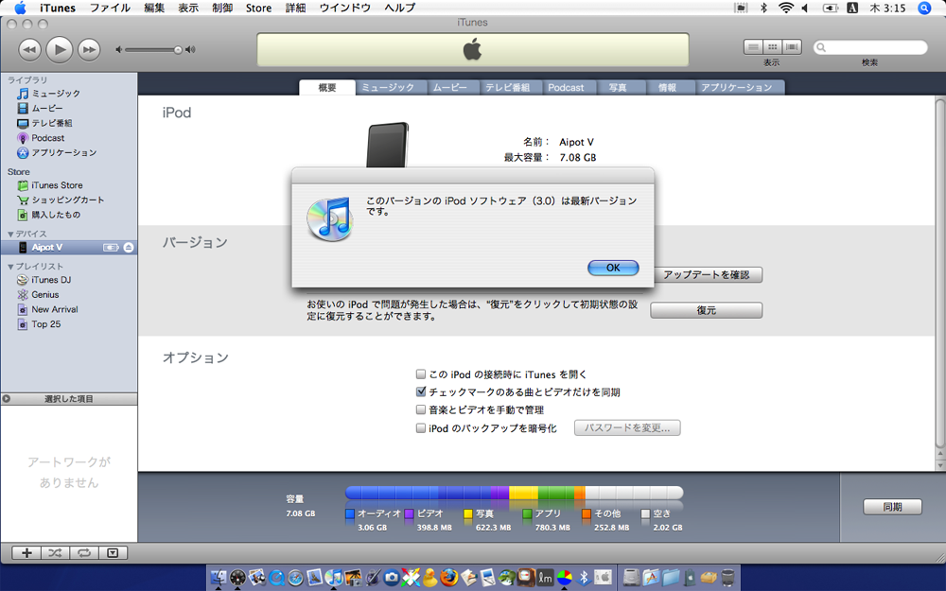Open the ファイル menu
946x591 pixels.
[x=110, y=8]
